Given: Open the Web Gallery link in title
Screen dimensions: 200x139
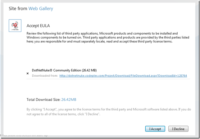Looking at the screenshot, I should [41, 9].
